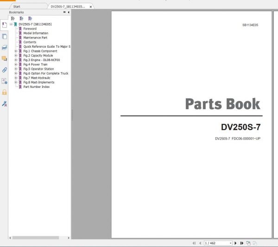The width and height of the screenshot is (278, 247).
Task: Expand the Fig.1 Chassis Component bookmark
Action: click(16, 51)
